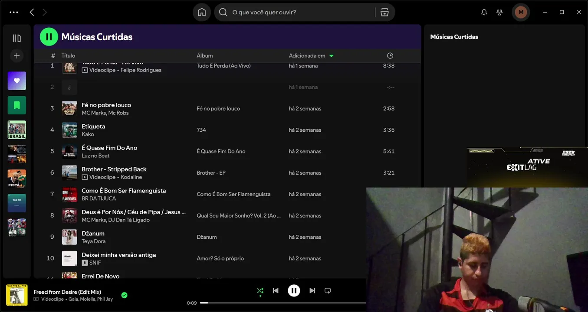Open the notifications bell
588x312 pixels.
point(484,12)
